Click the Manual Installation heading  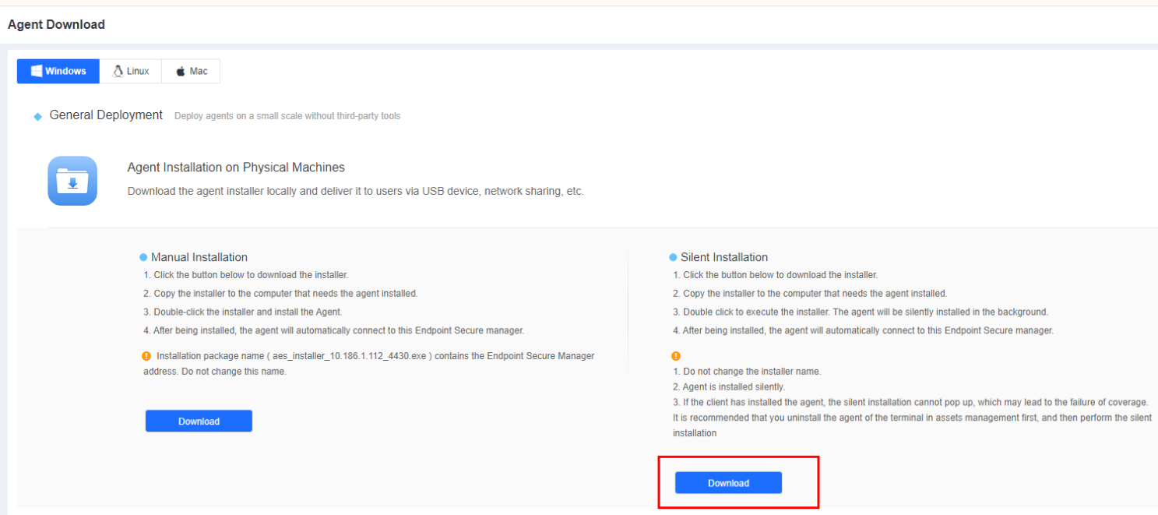[199, 257]
